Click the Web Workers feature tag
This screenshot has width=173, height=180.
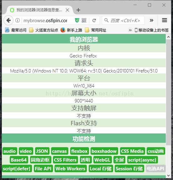coord(71,168)
